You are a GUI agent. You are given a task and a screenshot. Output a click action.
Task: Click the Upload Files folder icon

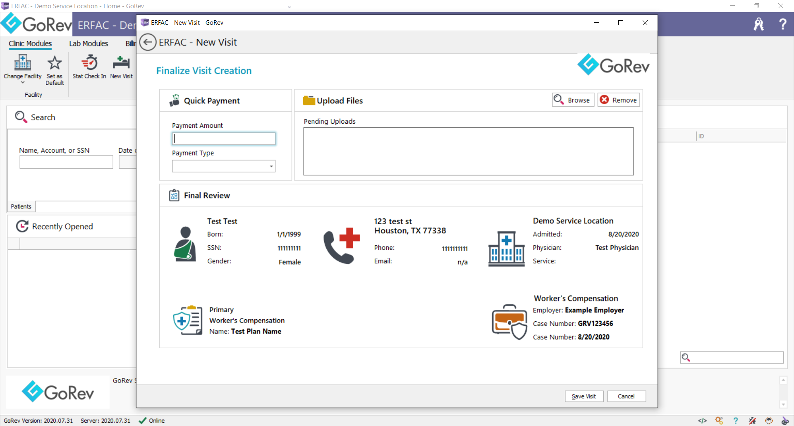point(309,101)
